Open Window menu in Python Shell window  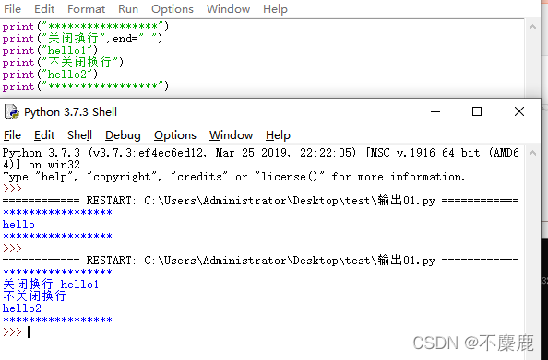point(231,135)
